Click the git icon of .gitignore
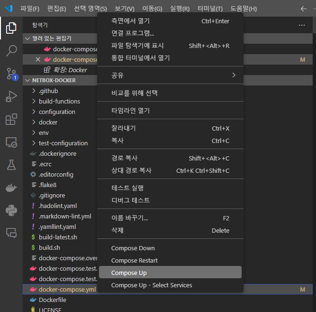This screenshot has width=316, height=312. pos(33,195)
